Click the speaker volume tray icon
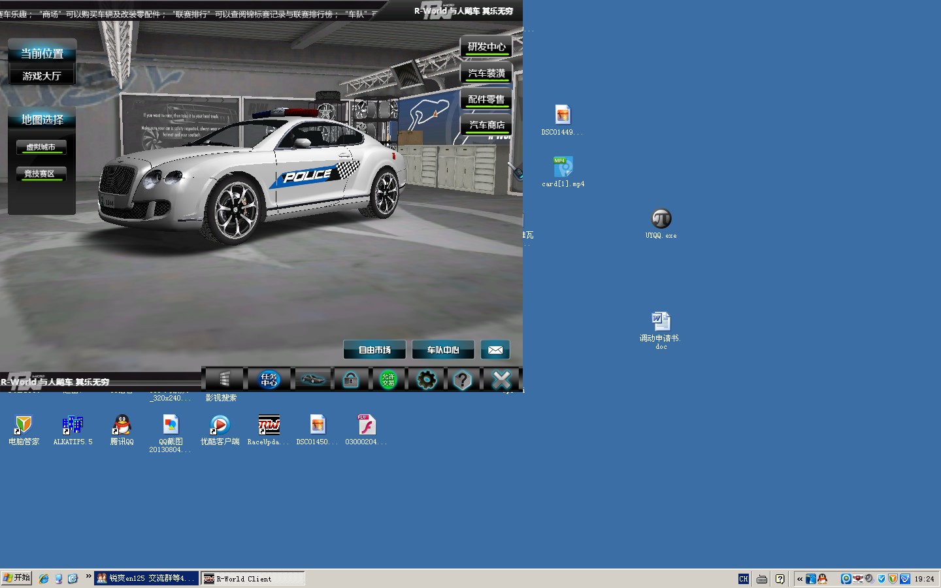The height and width of the screenshot is (588, 941). tap(869, 579)
